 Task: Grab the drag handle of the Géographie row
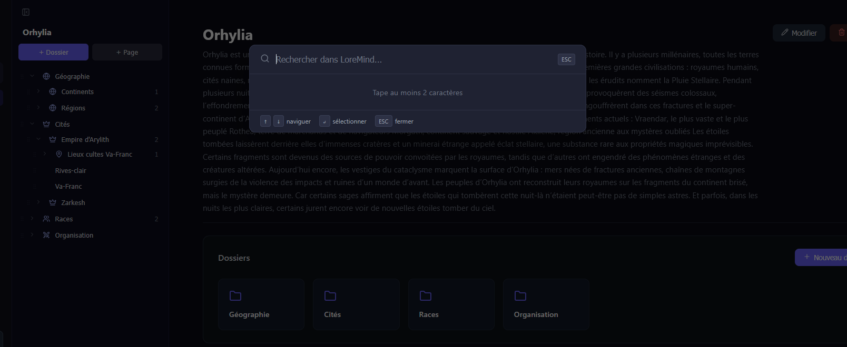click(22, 76)
